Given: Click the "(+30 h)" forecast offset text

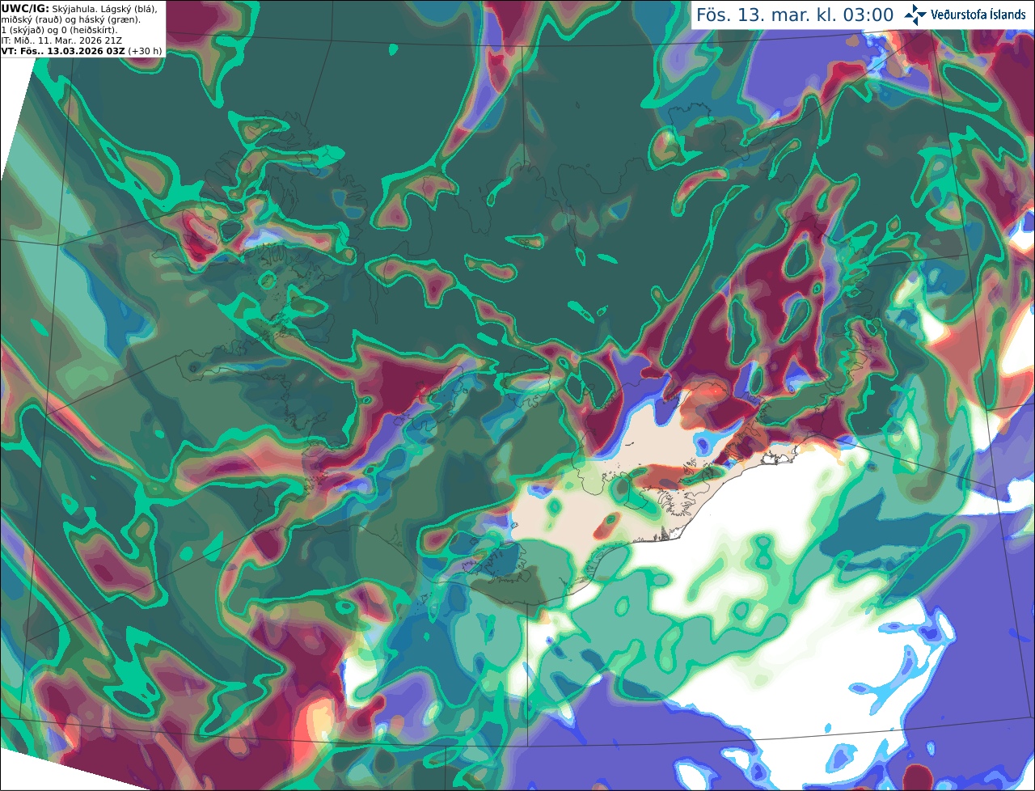Looking at the screenshot, I should [144, 51].
